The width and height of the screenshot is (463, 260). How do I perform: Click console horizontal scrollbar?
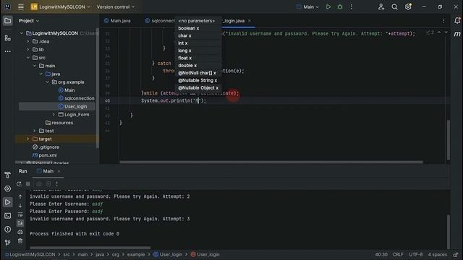90,248
